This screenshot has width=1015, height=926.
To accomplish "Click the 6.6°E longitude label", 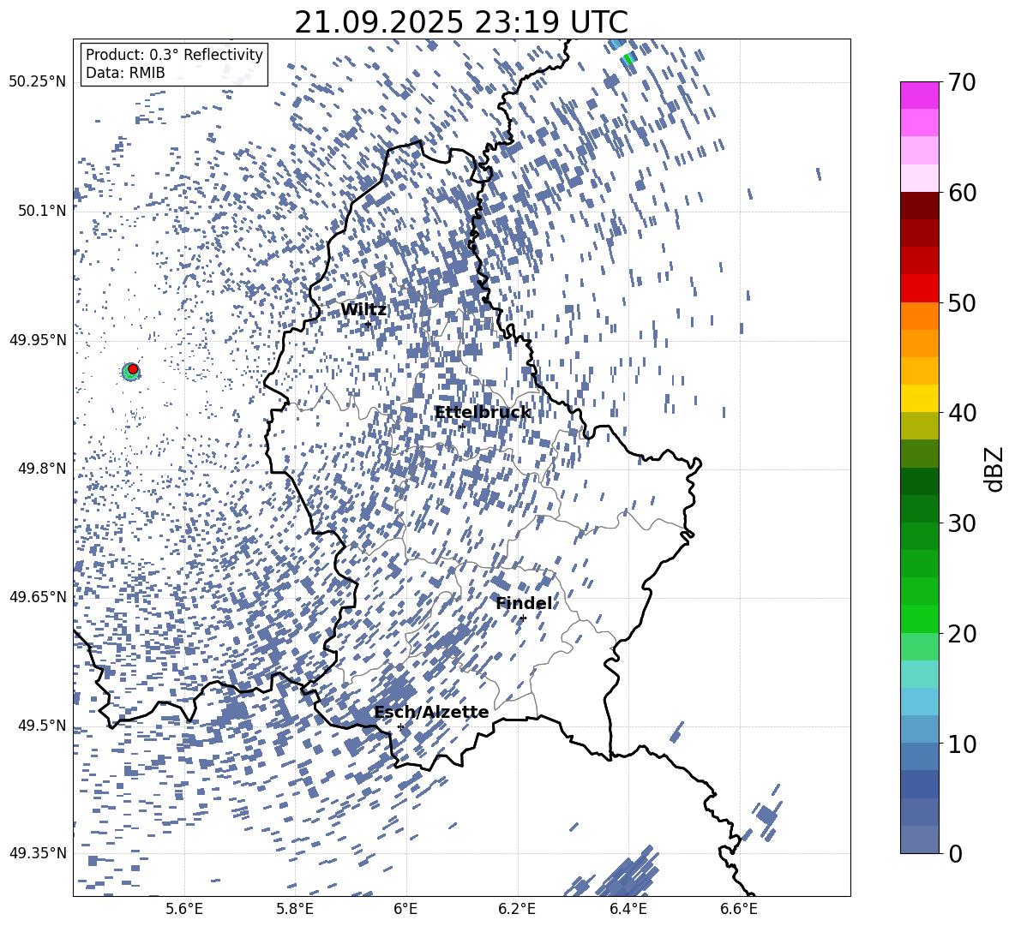I will pos(739,909).
